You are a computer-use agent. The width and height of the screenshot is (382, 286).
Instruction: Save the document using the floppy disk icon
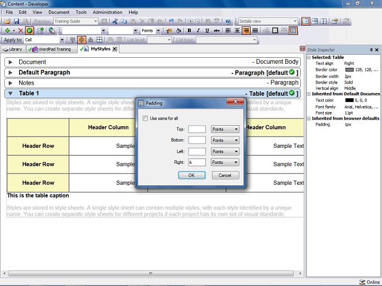click(16, 21)
